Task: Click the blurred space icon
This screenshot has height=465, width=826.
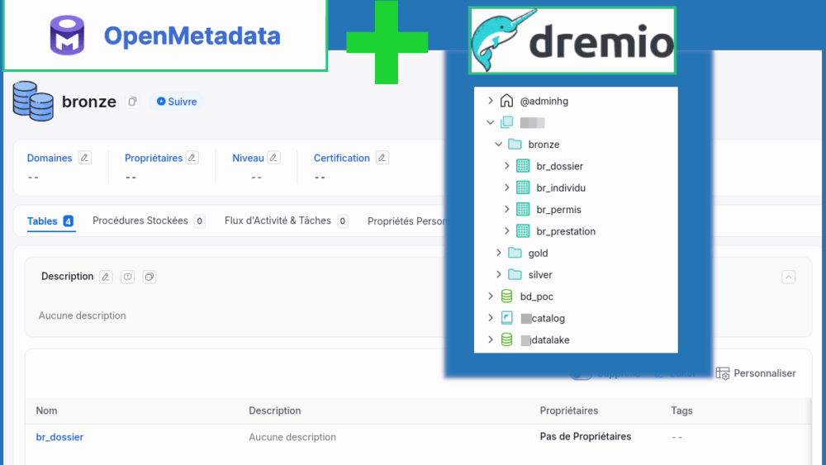Action: tap(506, 122)
